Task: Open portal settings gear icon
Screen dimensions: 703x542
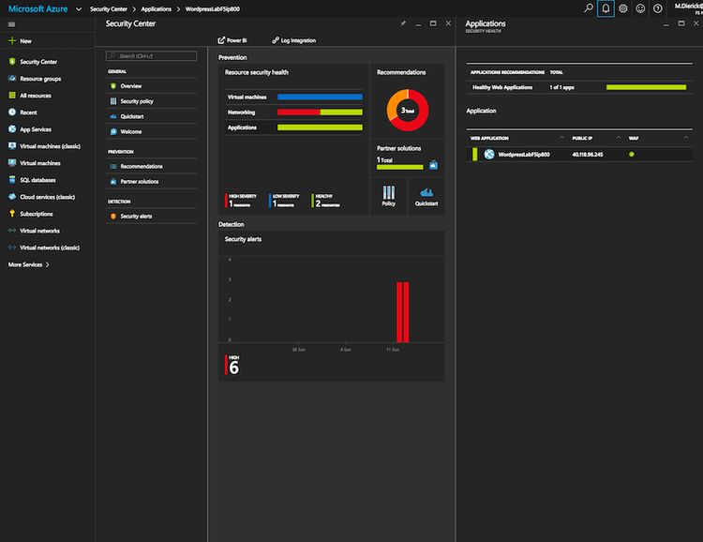Action: (x=623, y=8)
